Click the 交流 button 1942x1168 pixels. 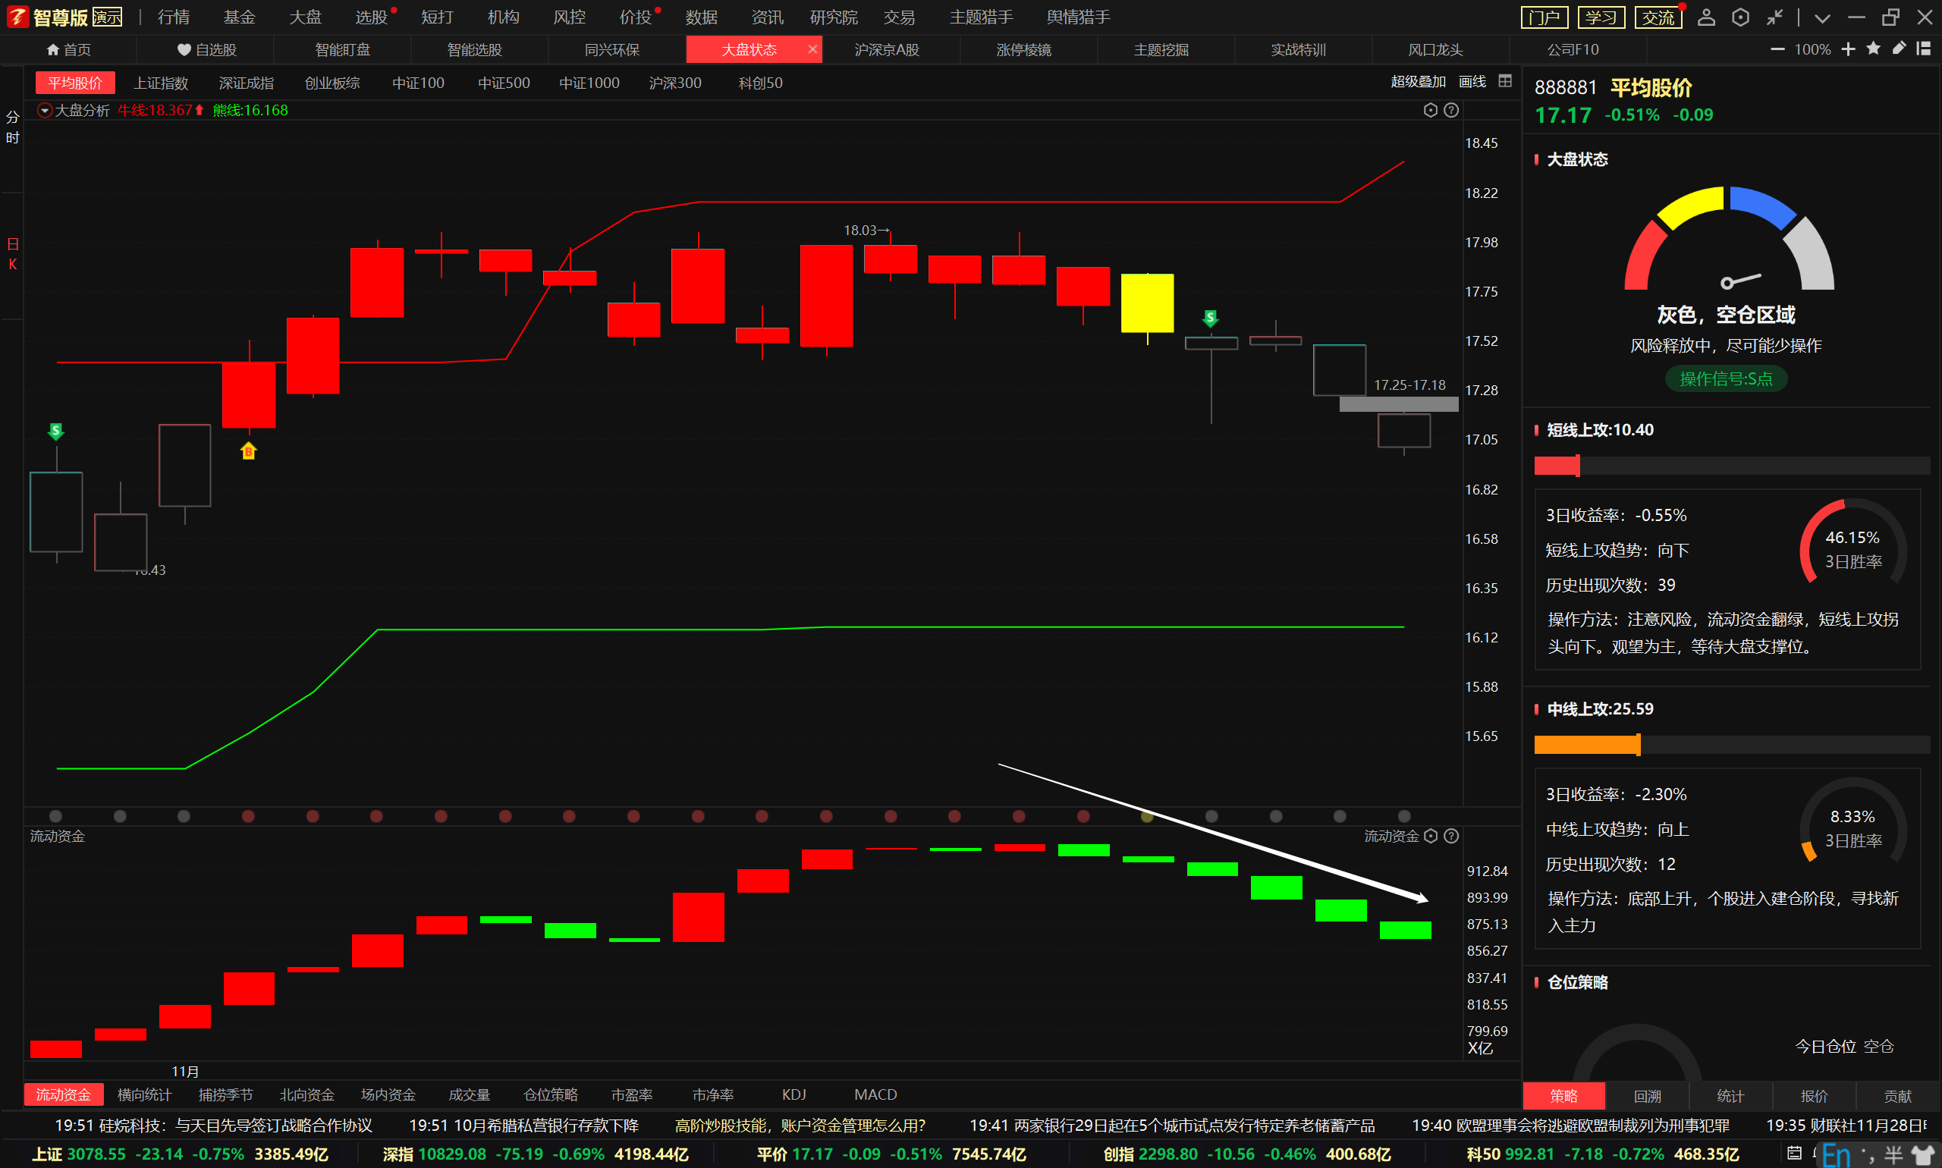[x=1657, y=17]
